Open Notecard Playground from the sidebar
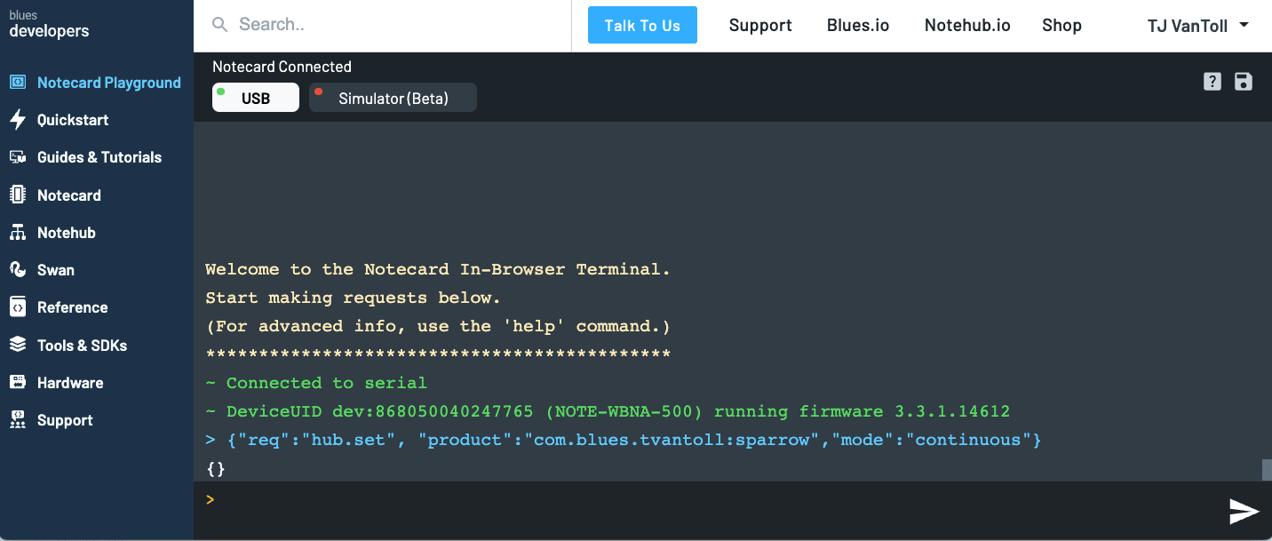Screen dimensions: 1272x541 [x=108, y=83]
